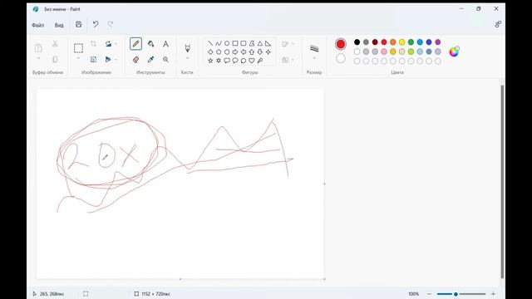Image resolution: width=532 pixels, height=299 pixels.
Task: Click the Save diskette icon
Action: 79,24
